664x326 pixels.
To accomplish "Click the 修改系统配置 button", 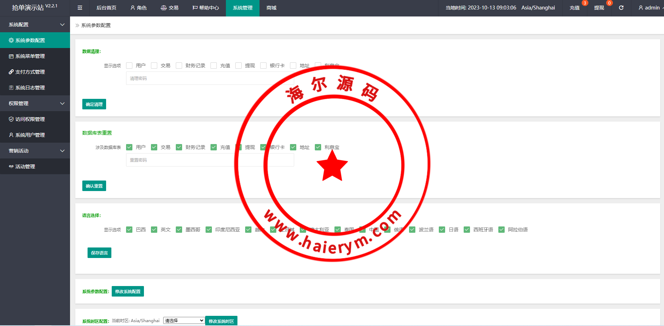I will pyautogui.click(x=128, y=291).
